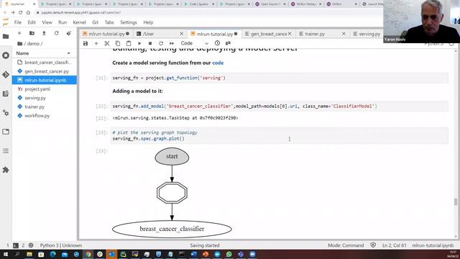This screenshot has height=259, width=460.
Task: Restart kernel and run all cells
Action: [x=172, y=43]
